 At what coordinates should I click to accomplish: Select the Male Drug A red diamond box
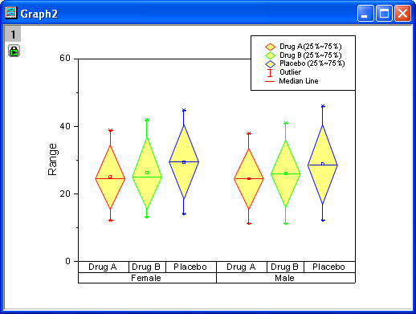coord(249,179)
